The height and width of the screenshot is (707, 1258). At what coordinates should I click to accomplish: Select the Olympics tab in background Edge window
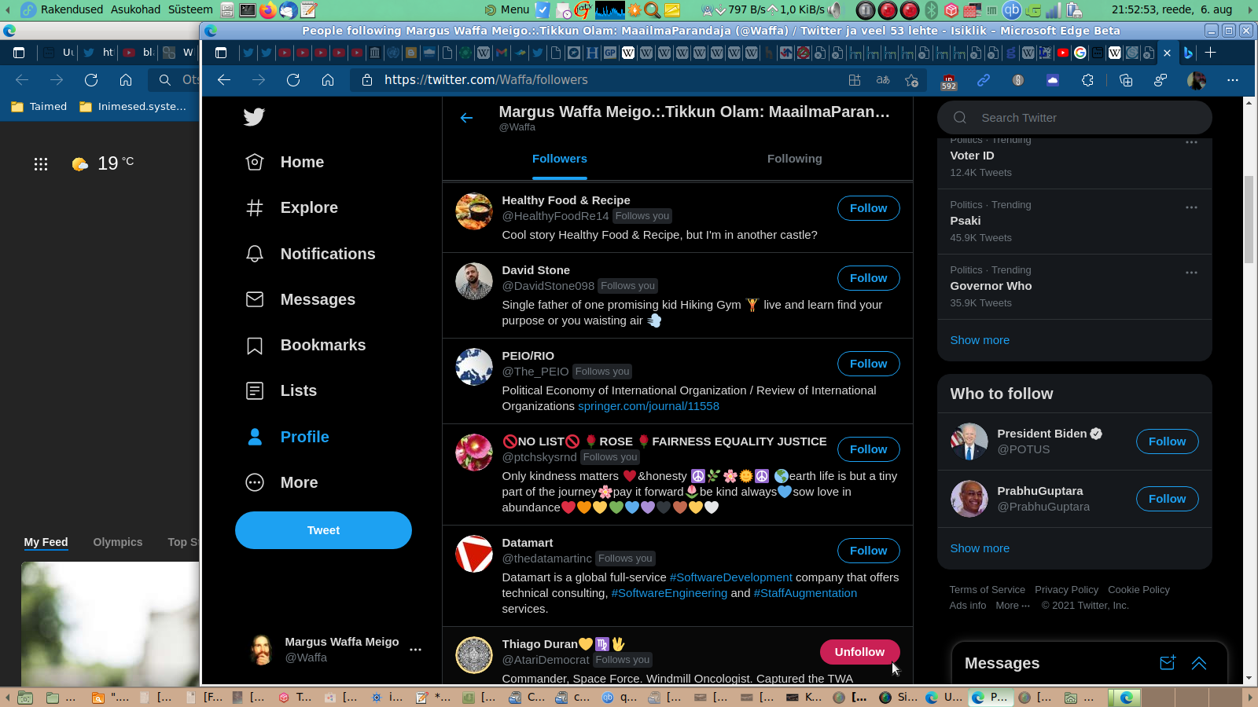(x=118, y=542)
